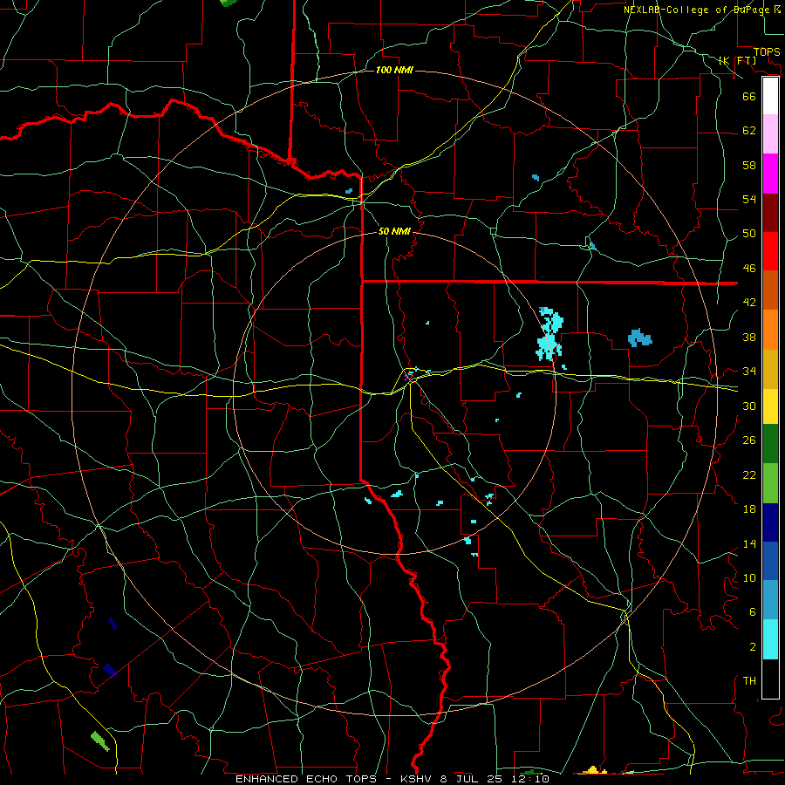The width and height of the screenshot is (785, 785).
Task: Click the medium blue legend swatch
Action: [770, 561]
